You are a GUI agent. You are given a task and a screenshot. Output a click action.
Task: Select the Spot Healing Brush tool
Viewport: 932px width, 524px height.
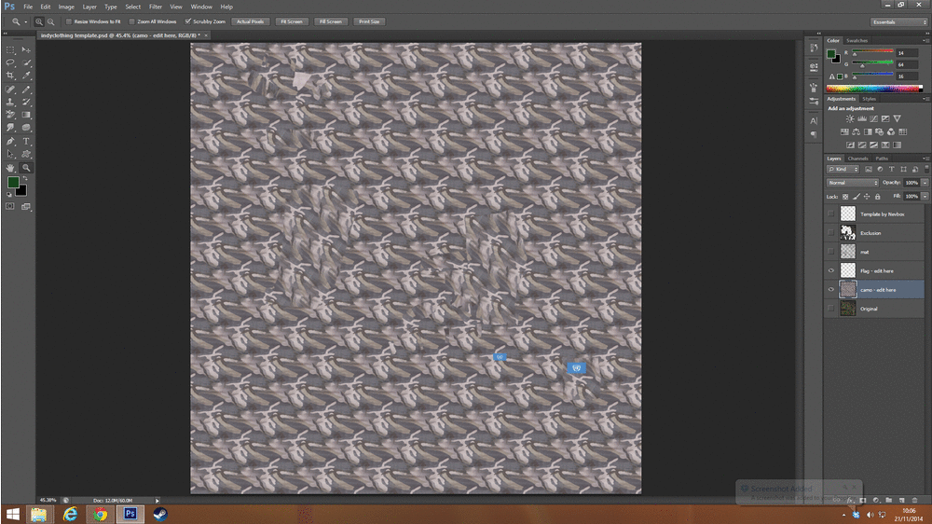10,90
